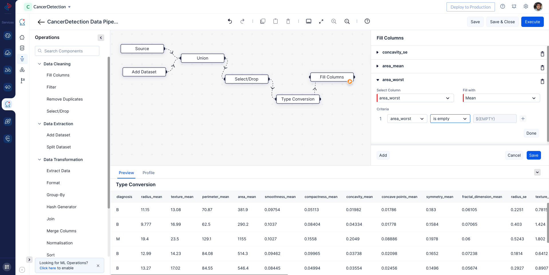Image resolution: width=549 pixels, height=275 pixels.
Task: Toggle fullscreen expand canvas icon
Action: coord(321,21)
